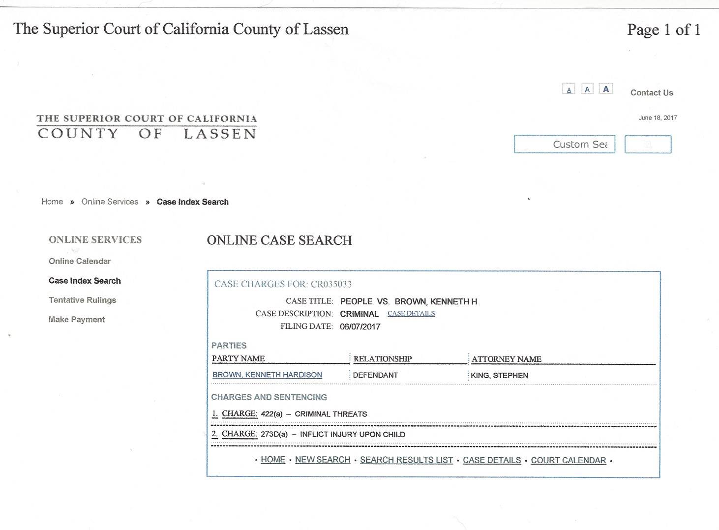Click the search submit button beside Custom Search
This screenshot has width=719, height=530.
pyautogui.click(x=648, y=145)
